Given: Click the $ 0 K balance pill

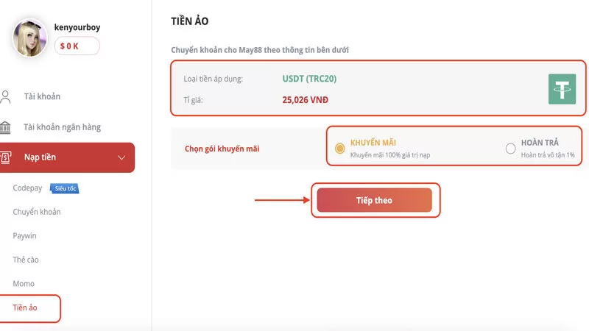Looking at the screenshot, I should 77,46.
